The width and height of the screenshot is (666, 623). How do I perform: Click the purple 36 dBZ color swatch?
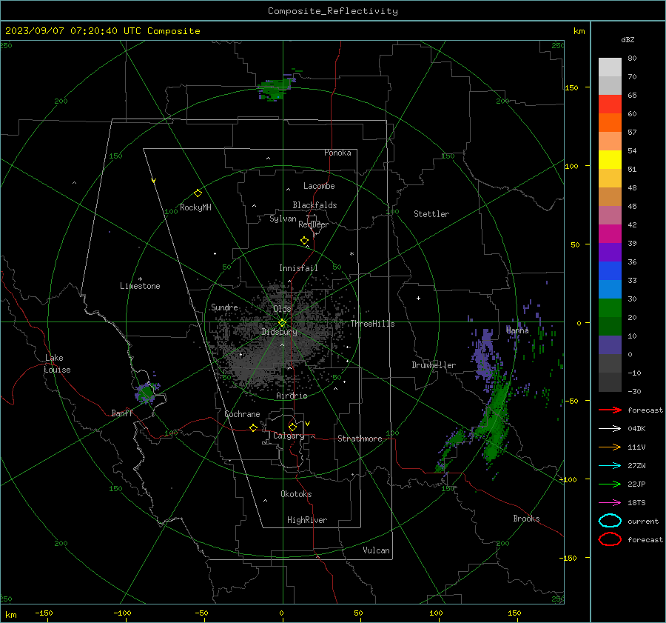point(610,253)
